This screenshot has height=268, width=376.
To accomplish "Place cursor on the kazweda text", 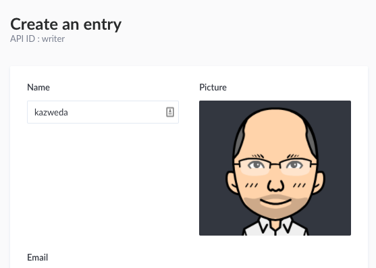I will (51, 113).
